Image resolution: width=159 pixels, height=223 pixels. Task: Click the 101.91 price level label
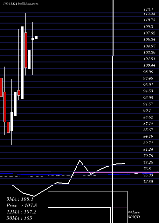[x=149, y=59]
